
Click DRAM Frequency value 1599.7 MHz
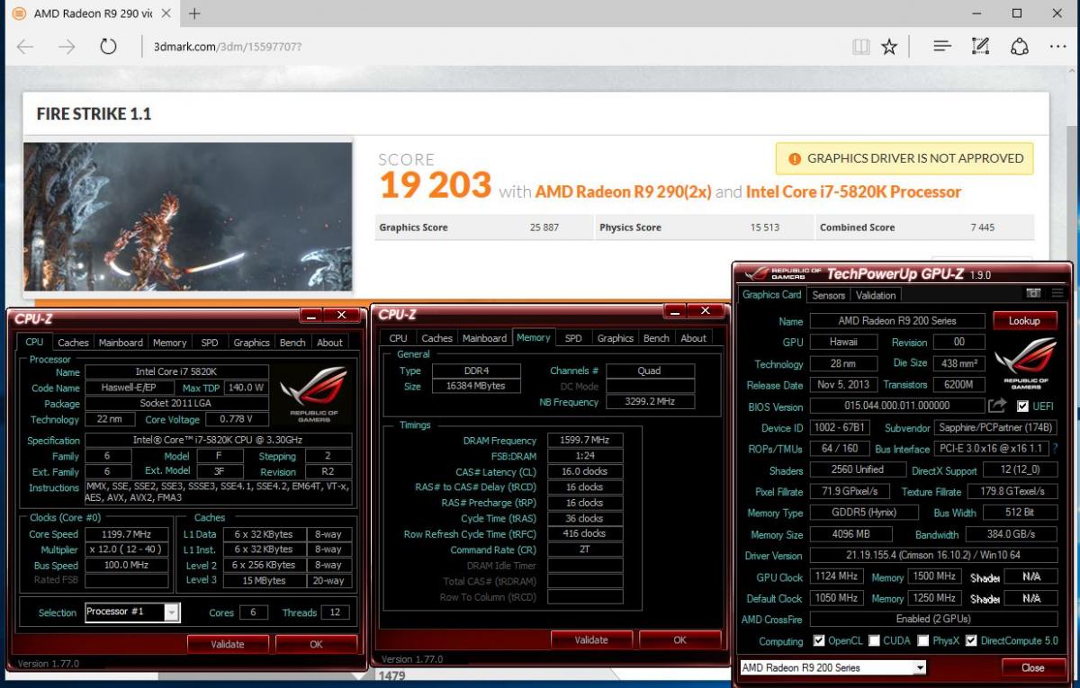point(587,441)
